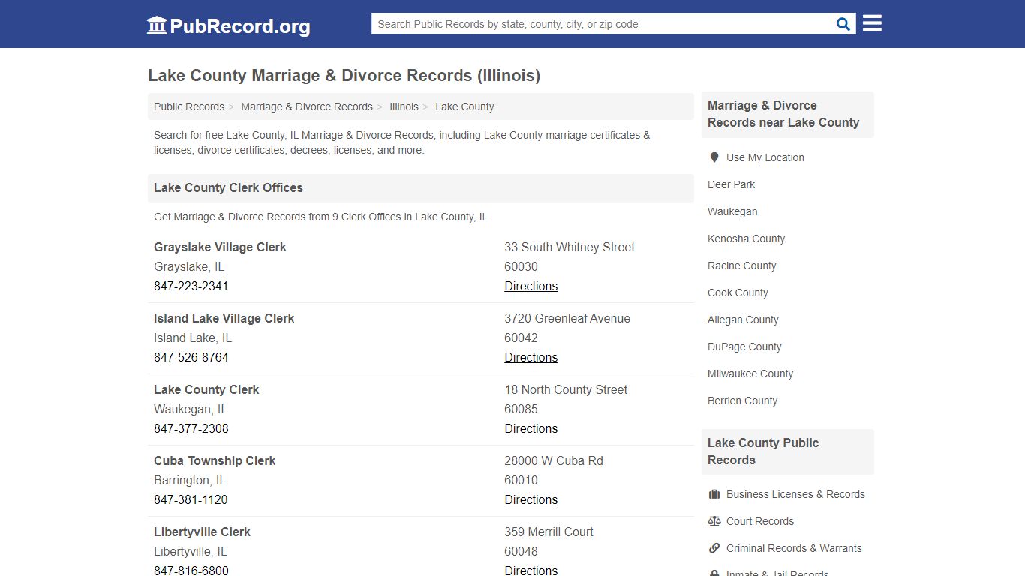Open Kenosha County link
Screen dimensions: 1025x576
746,238
